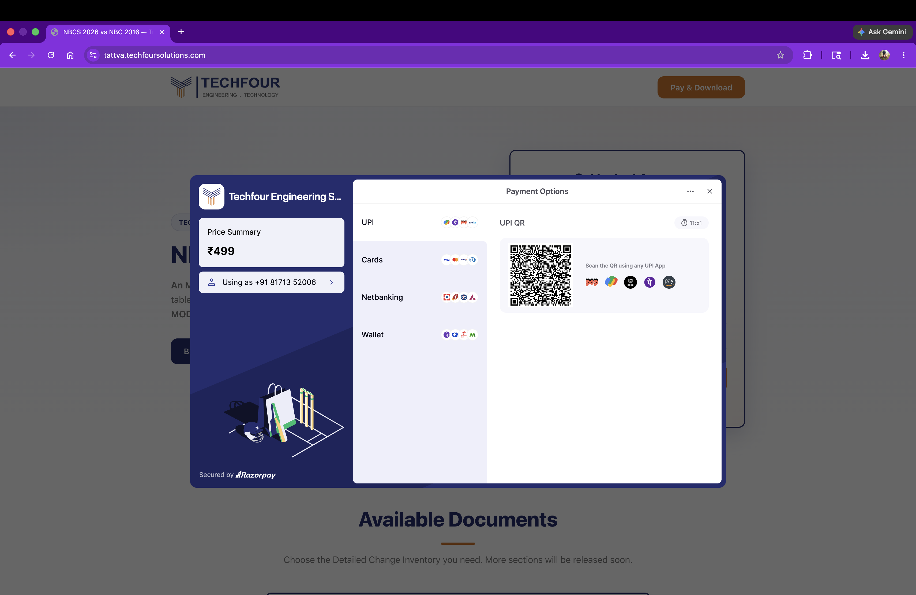Click the Pay & Download button
Screen dimensions: 916x595
tap(701, 87)
